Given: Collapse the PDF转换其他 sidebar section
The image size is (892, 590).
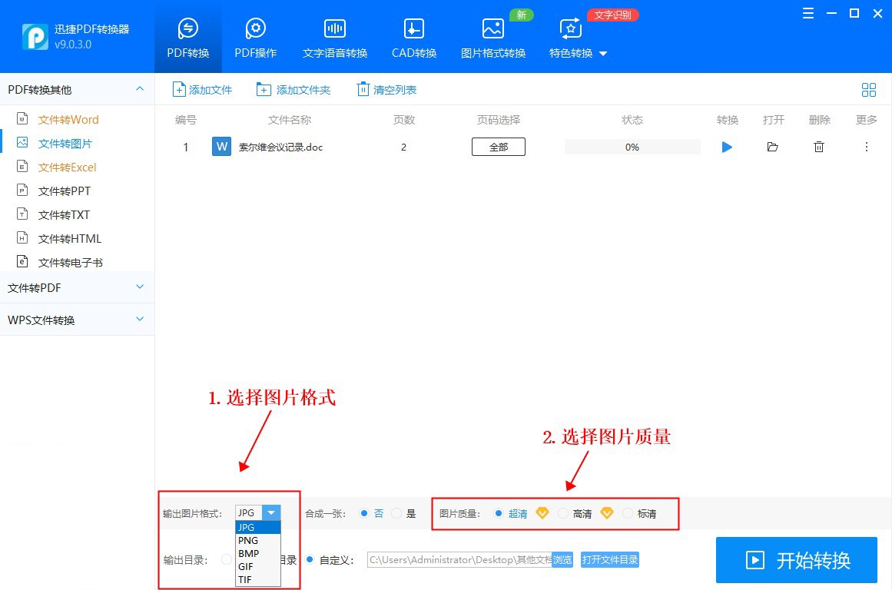Looking at the screenshot, I should point(139,89).
